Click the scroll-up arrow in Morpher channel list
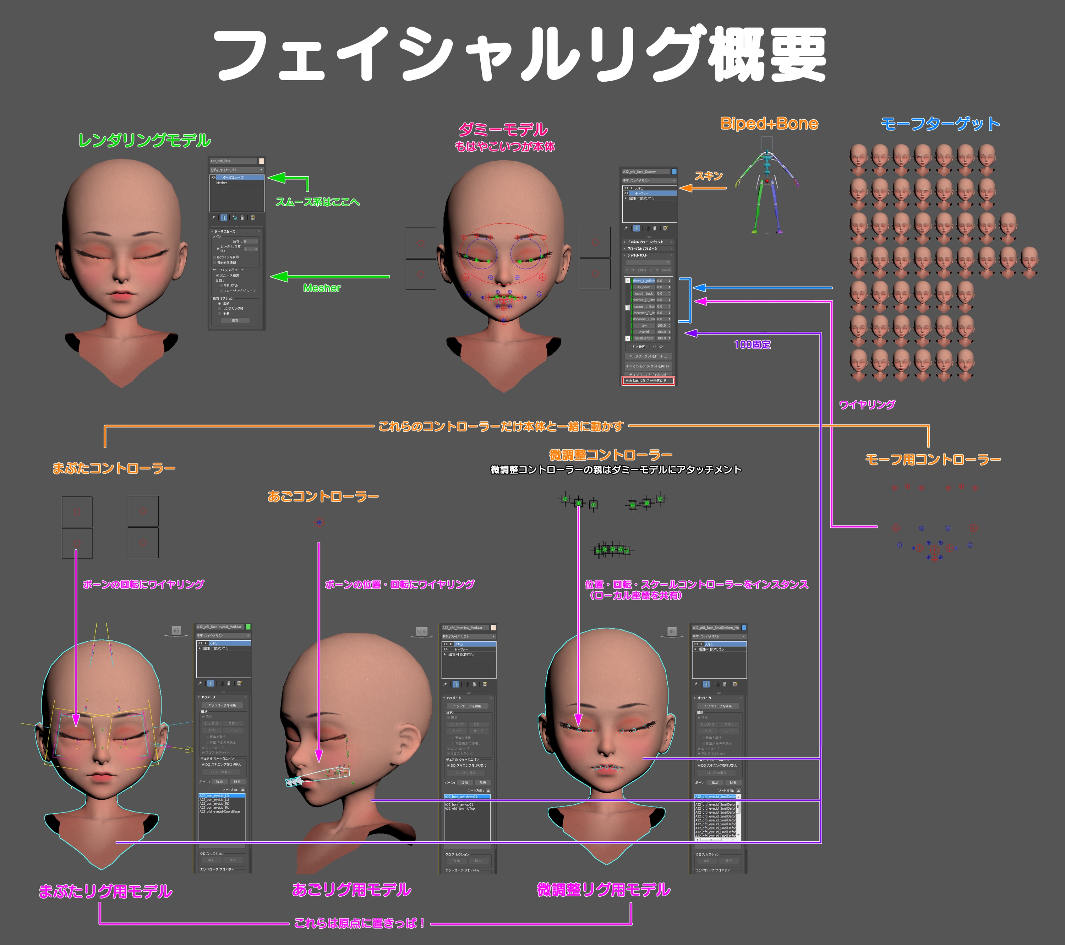Image resolution: width=1065 pixels, height=945 pixels. click(x=628, y=281)
